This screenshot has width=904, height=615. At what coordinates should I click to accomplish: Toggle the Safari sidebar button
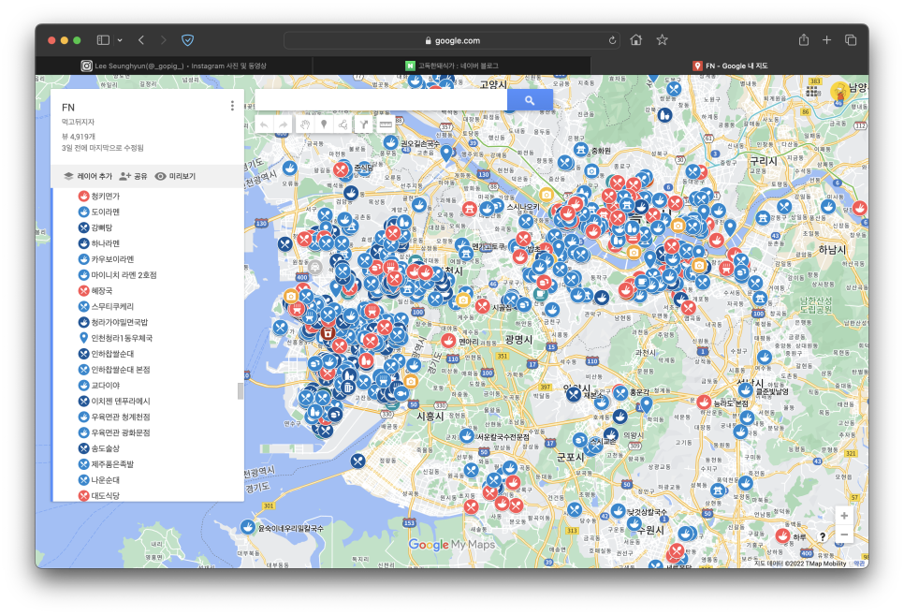click(x=103, y=40)
